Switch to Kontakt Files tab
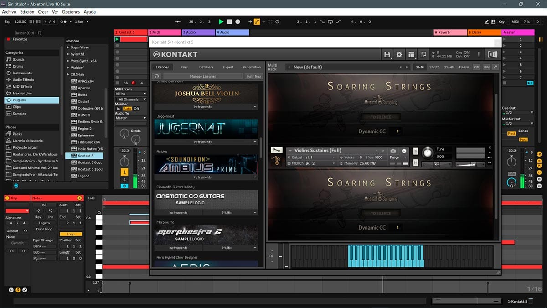The image size is (547, 308). point(184,67)
